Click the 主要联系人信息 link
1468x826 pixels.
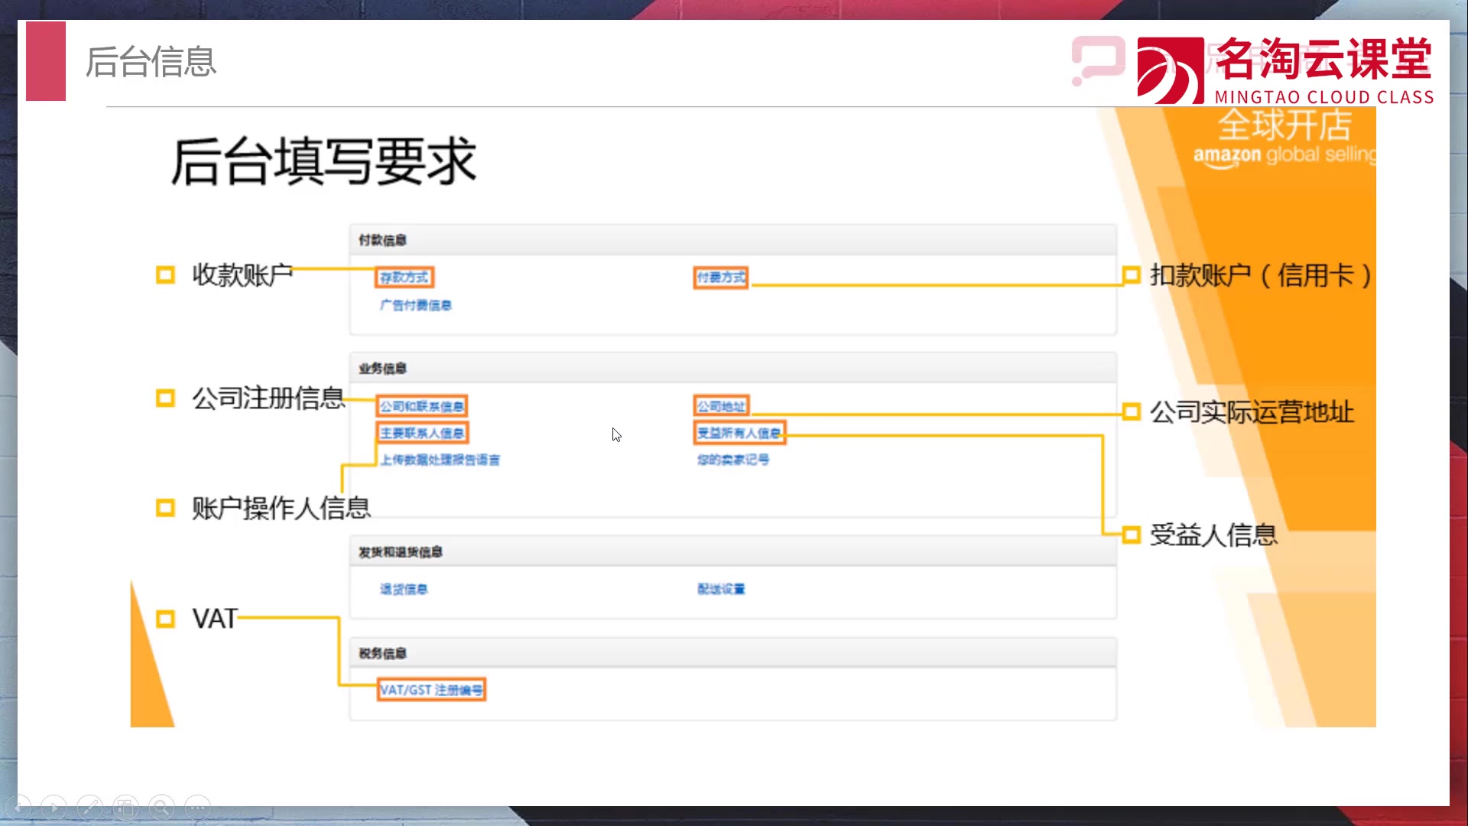coord(422,433)
